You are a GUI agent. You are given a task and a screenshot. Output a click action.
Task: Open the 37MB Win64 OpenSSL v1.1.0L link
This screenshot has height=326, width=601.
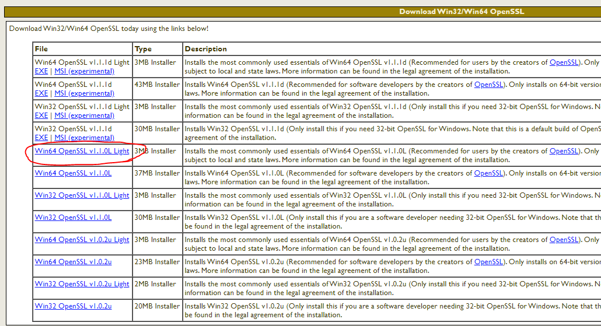coord(73,173)
